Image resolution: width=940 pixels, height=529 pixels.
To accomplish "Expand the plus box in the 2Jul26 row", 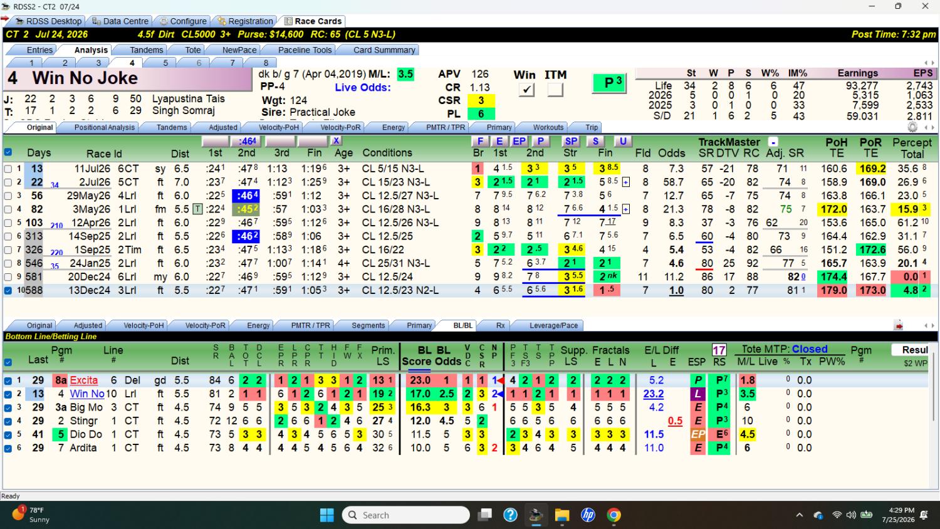I will click(625, 182).
